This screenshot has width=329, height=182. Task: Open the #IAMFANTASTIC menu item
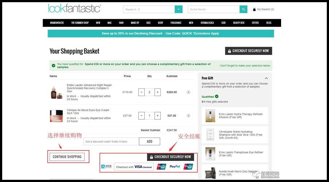pos(57,23)
